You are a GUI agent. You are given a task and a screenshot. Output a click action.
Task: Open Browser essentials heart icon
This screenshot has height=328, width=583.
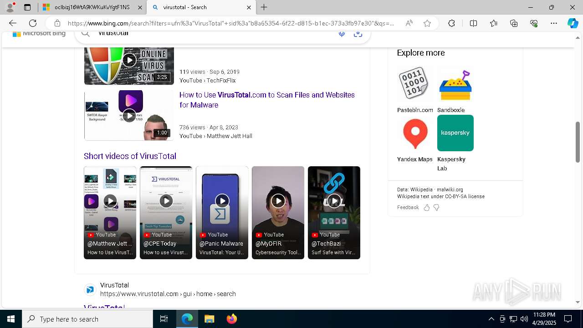534,23
